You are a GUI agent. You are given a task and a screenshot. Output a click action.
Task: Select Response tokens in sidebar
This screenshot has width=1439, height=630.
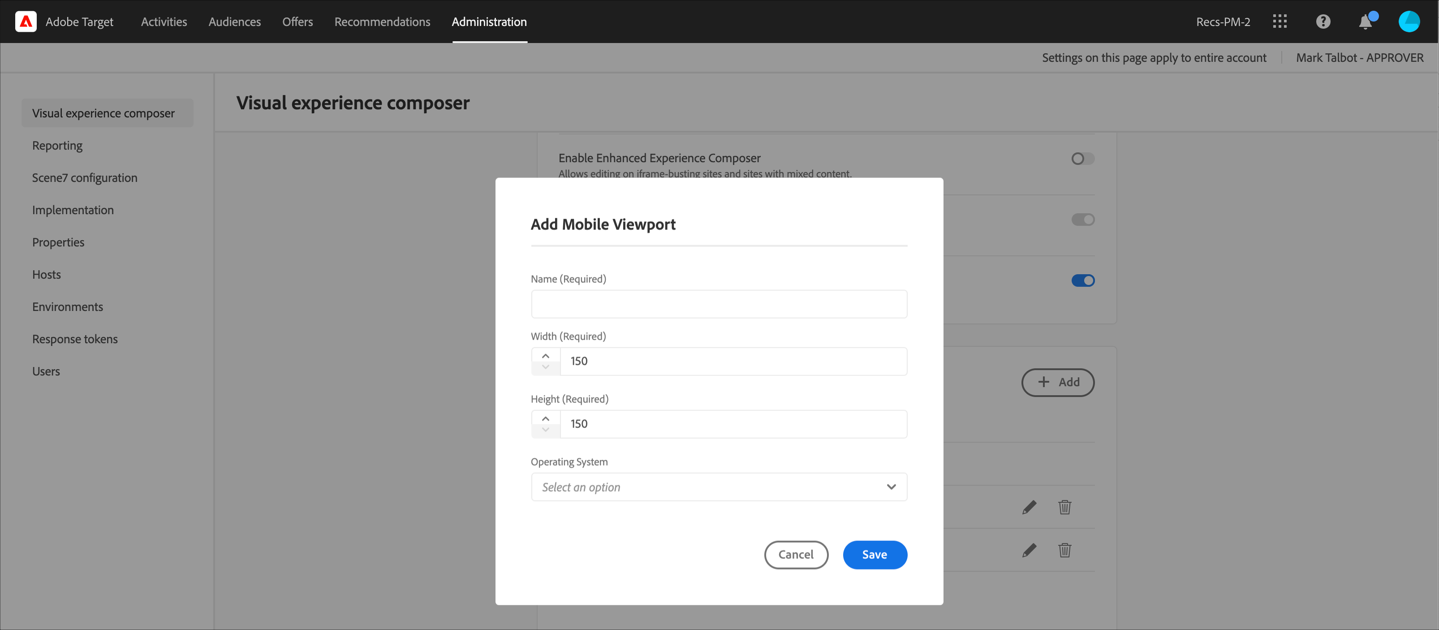75,339
